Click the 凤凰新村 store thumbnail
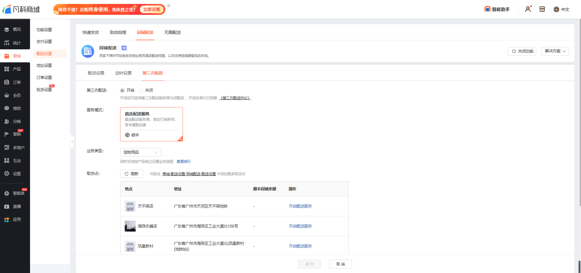This screenshot has width=581, height=273. (x=130, y=246)
